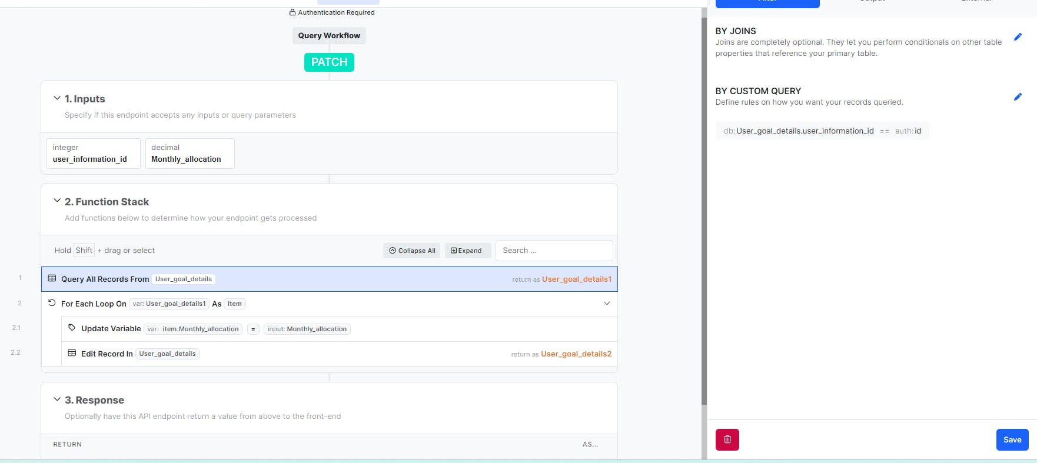Click the Authentication Required label

[x=336, y=12]
